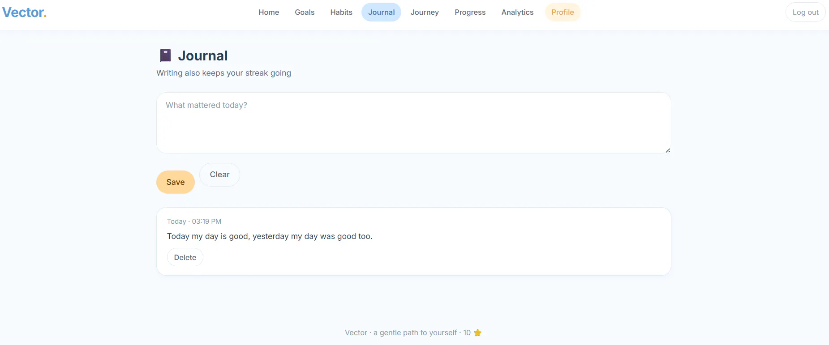
Task: View the Analytics page
Action: [x=517, y=12]
